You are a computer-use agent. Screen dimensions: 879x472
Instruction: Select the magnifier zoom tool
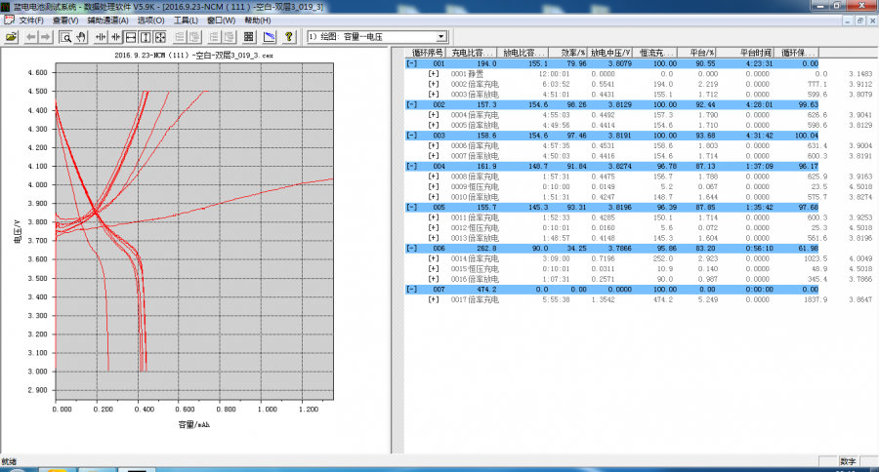[65, 37]
